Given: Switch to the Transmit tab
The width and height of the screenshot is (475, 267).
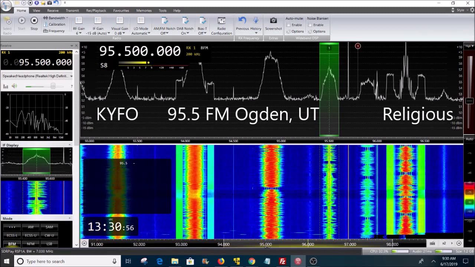Looking at the screenshot, I should 72,10.
